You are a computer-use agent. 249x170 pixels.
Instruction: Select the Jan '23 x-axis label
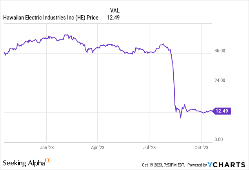46,147
